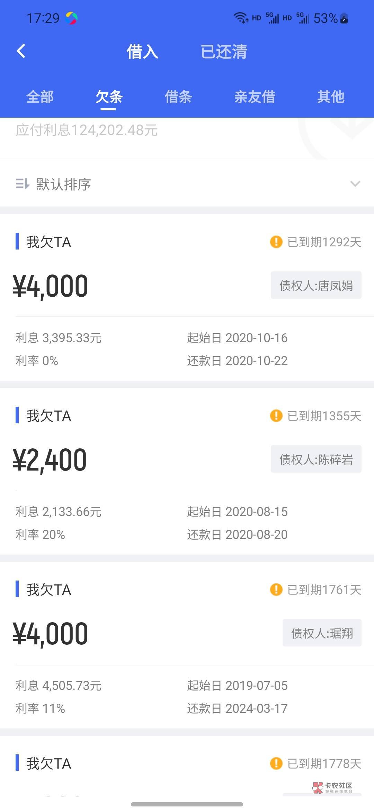This screenshot has height=812, width=374.
Task: Go to the 其他 tab
Action: tap(331, 97)
